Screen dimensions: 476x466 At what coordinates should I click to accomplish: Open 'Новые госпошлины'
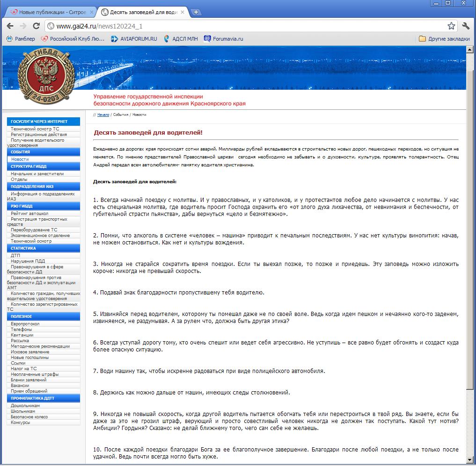(30, 358)
